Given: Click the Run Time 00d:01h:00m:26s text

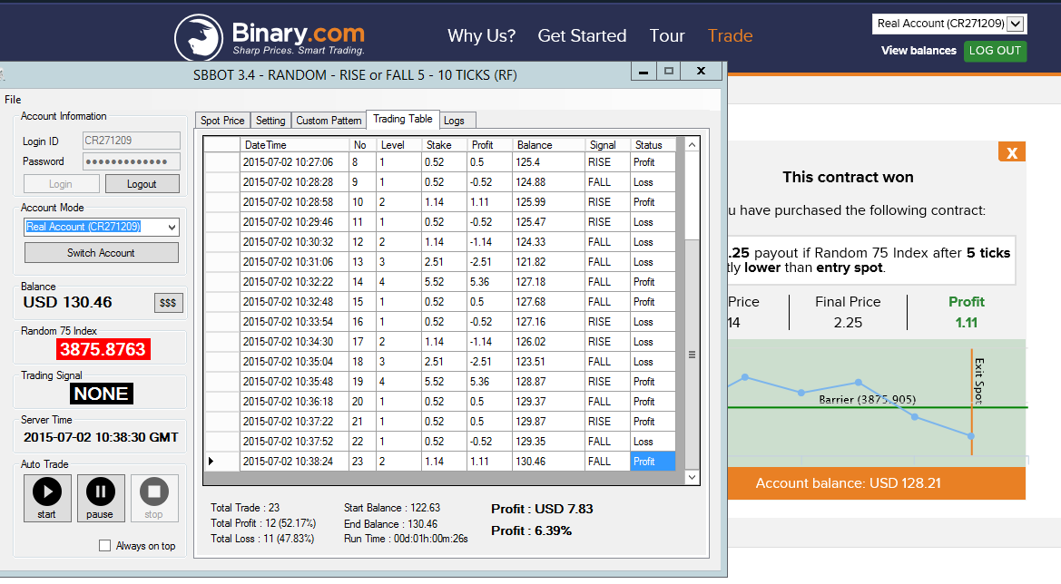Looking at the screenshot, I should point(406,539).
